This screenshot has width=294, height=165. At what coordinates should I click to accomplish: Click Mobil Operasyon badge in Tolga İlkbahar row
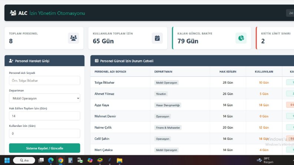tap(166, 83)
